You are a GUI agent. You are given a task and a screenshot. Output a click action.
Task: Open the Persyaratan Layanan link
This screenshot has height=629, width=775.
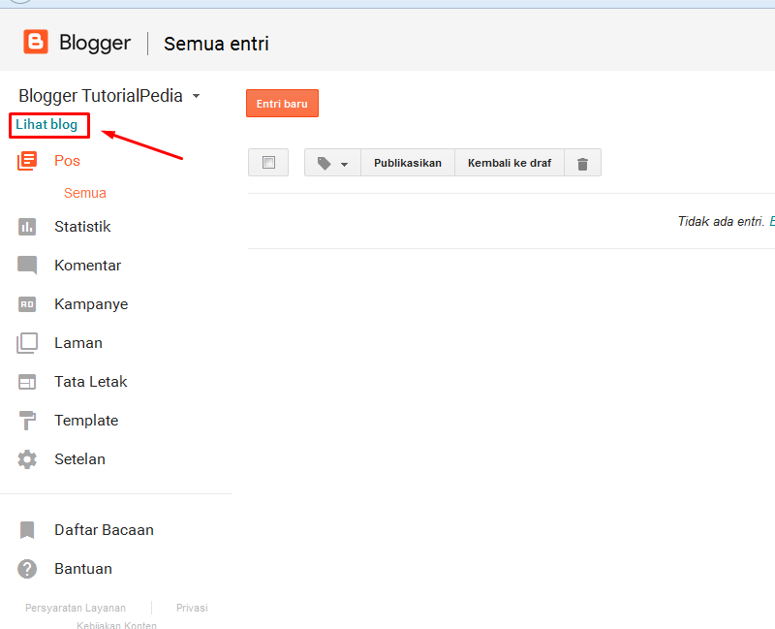click(x=76, y=608)
